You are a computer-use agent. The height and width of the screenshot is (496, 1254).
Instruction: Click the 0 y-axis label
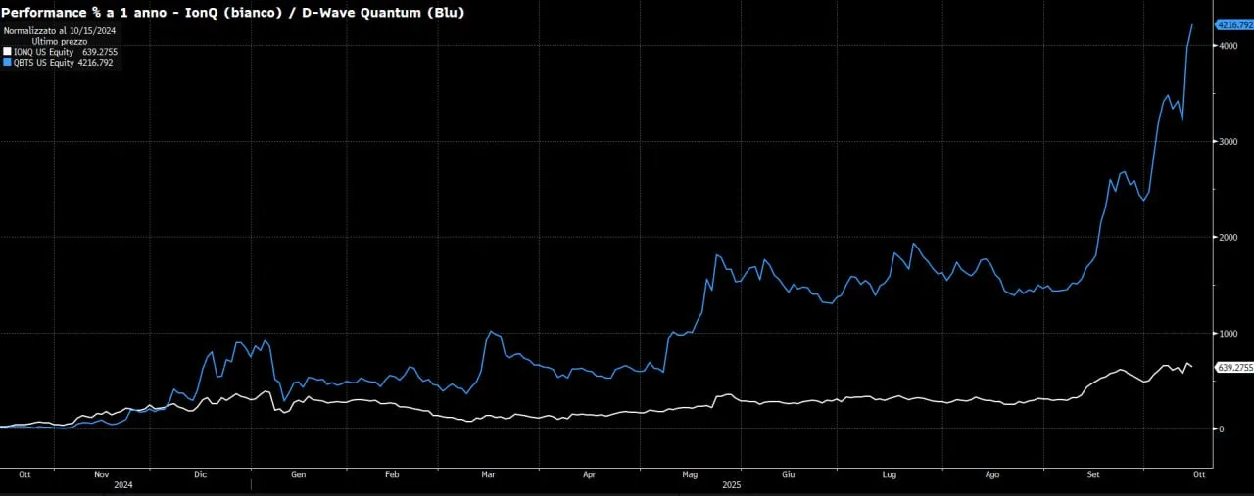point(1222,429)
